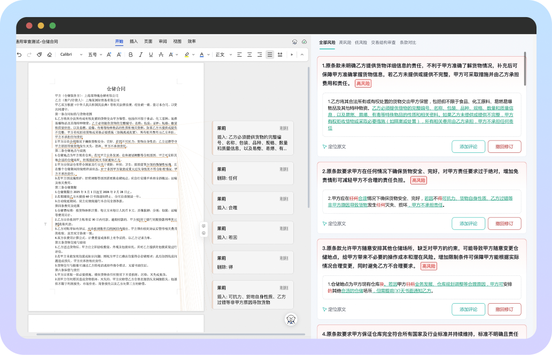Click the eraser clear formatting icon

click(49, 55)
